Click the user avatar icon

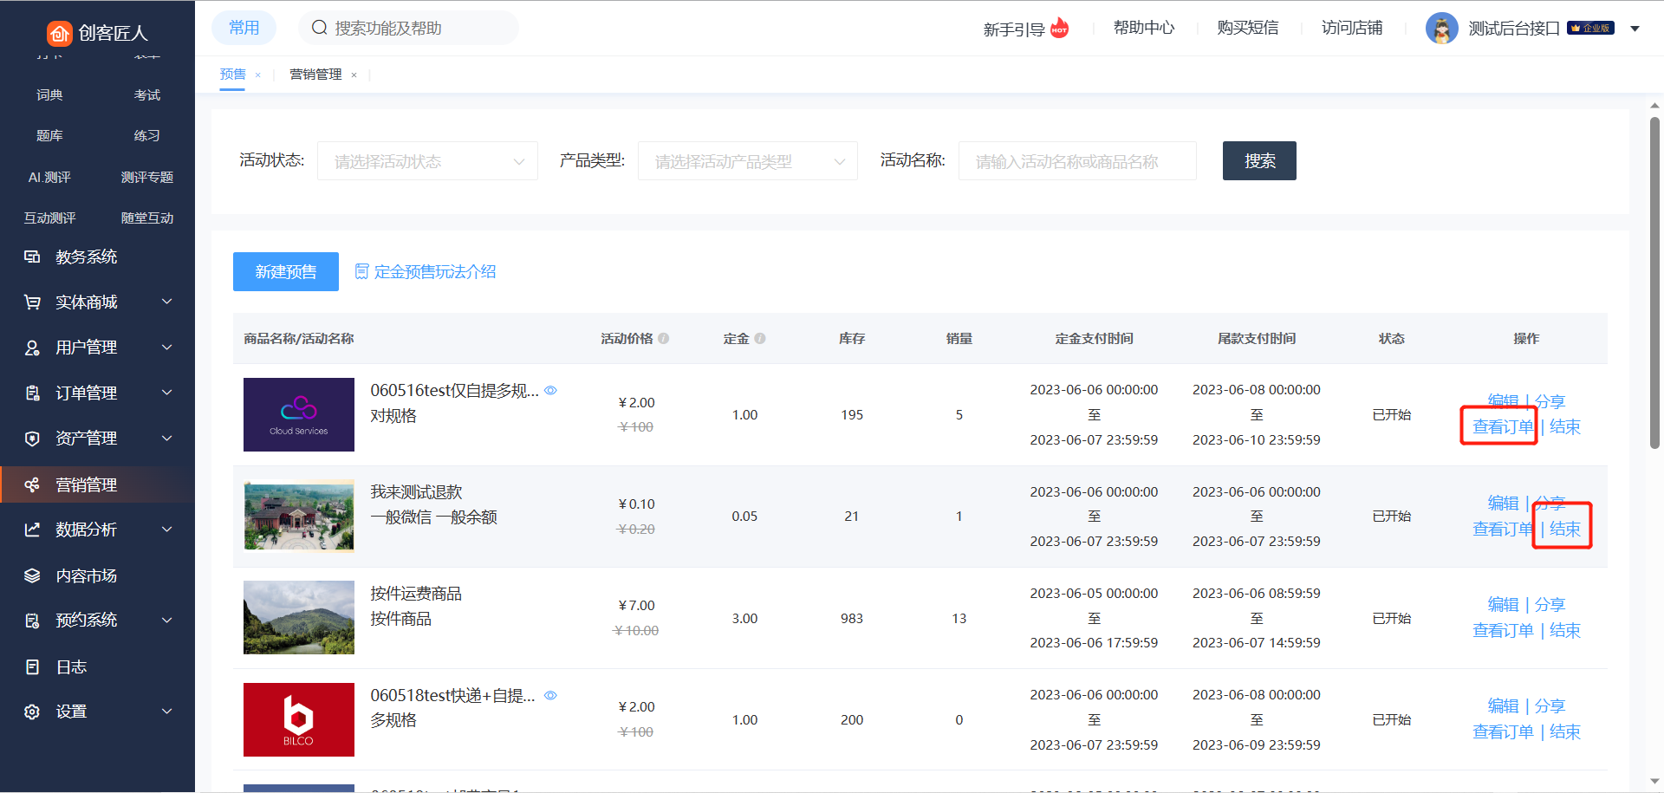pyautogui.click(x=1441, y=29)
